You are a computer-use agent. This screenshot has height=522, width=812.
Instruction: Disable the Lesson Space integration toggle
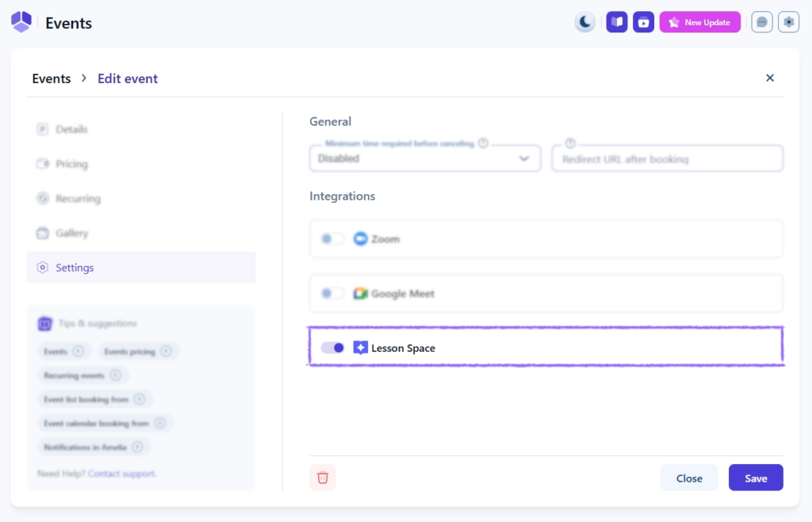pyautogui.click(x=332, y=348)
